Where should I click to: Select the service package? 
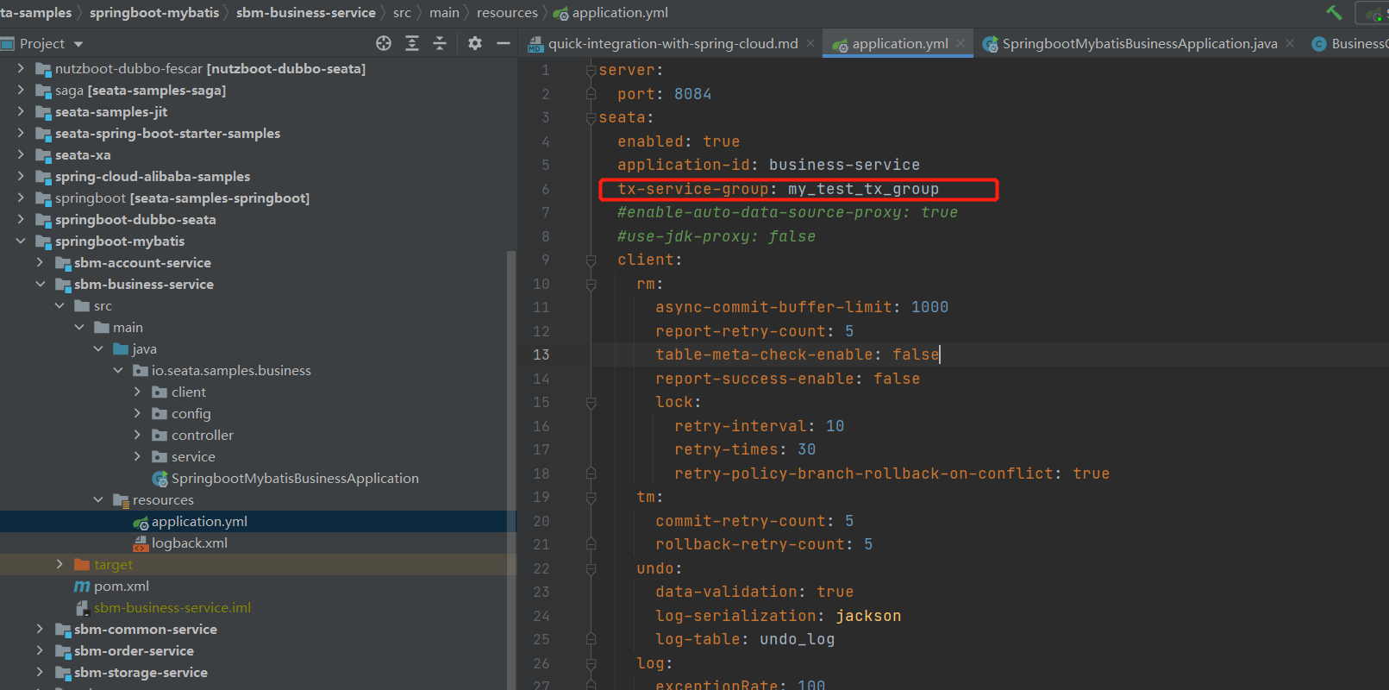193,456
